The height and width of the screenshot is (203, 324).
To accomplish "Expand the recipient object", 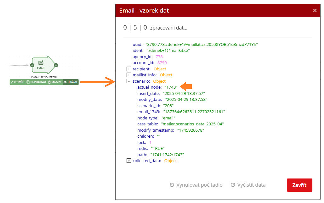I will (129, 69).
